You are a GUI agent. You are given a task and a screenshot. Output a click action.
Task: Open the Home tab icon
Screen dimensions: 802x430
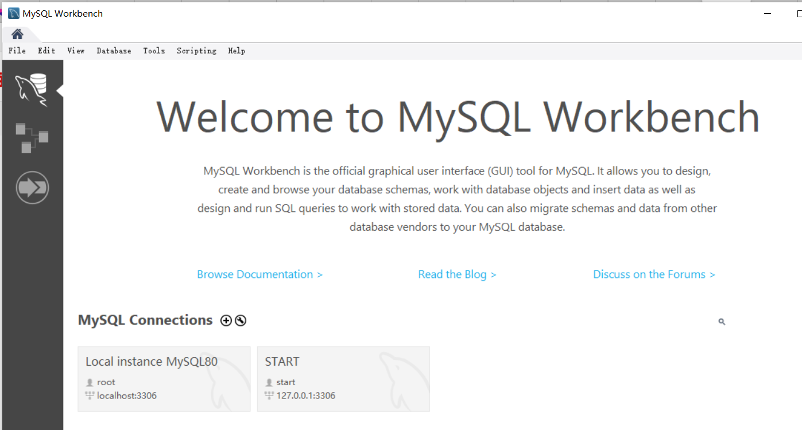click(x=17, y=34)
